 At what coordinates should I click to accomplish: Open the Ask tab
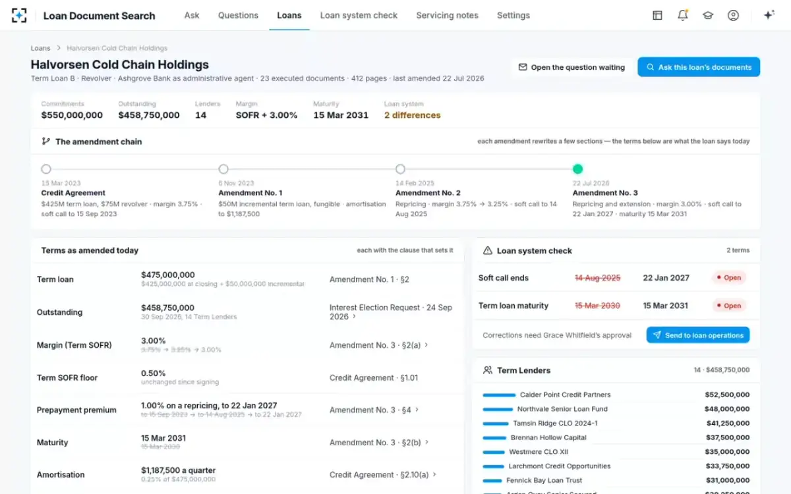pyautogui.click(x=192, y=15)
